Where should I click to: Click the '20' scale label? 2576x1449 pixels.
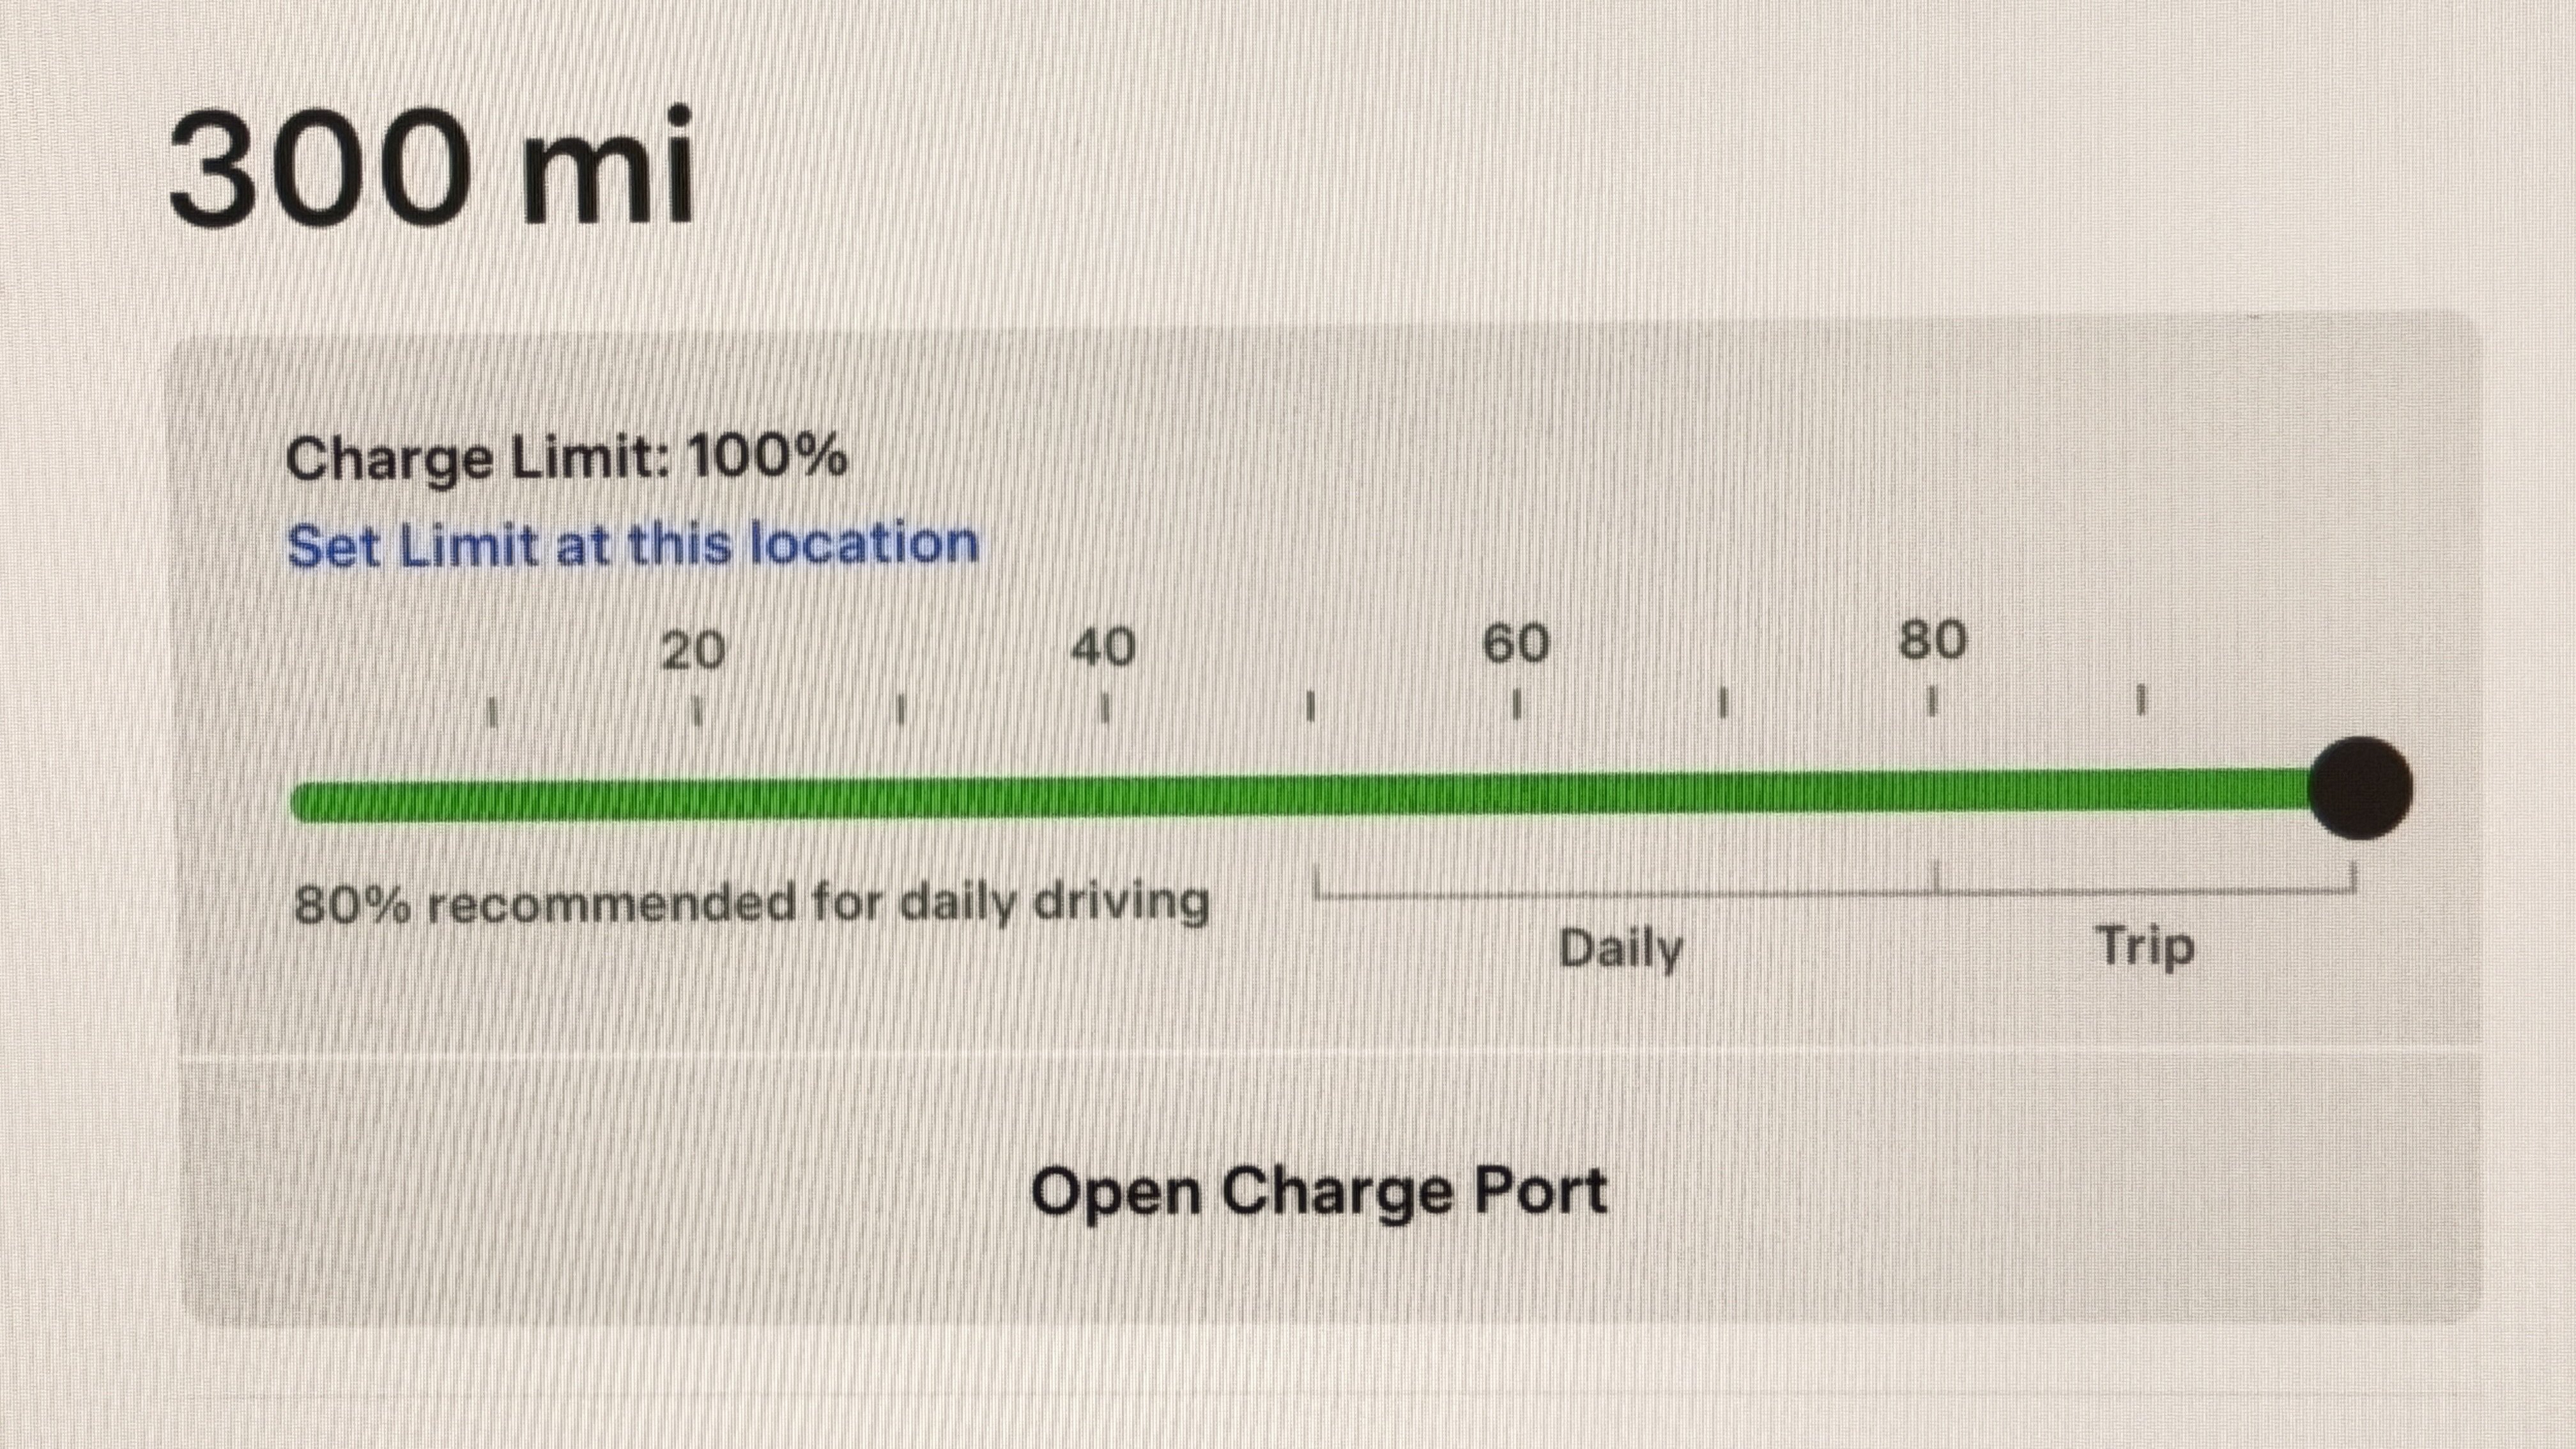[693, 651]
